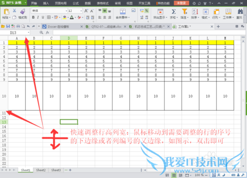Expand the Filter dropdown arrow
Image resolution: width=247 pixels, height=178 pixels.
tap(188, 17)
